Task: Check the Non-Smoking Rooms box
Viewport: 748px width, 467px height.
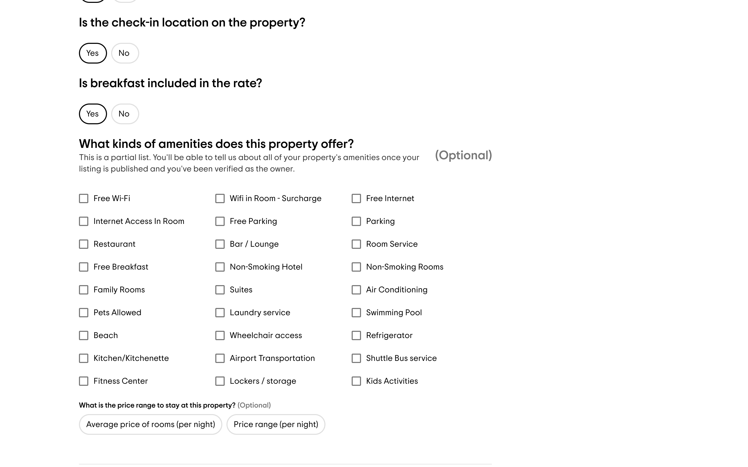Action: [356, 267]
